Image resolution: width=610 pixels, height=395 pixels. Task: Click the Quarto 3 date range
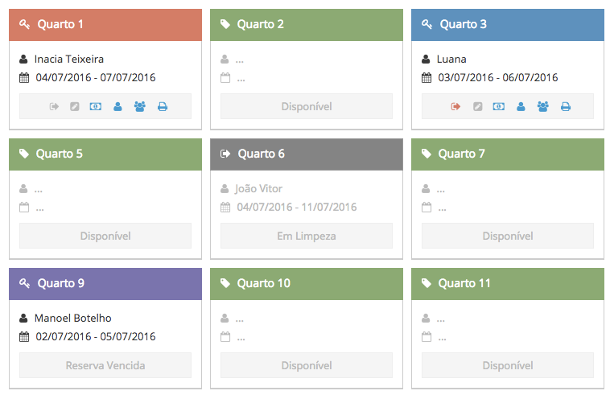click(x=498, y=78)
